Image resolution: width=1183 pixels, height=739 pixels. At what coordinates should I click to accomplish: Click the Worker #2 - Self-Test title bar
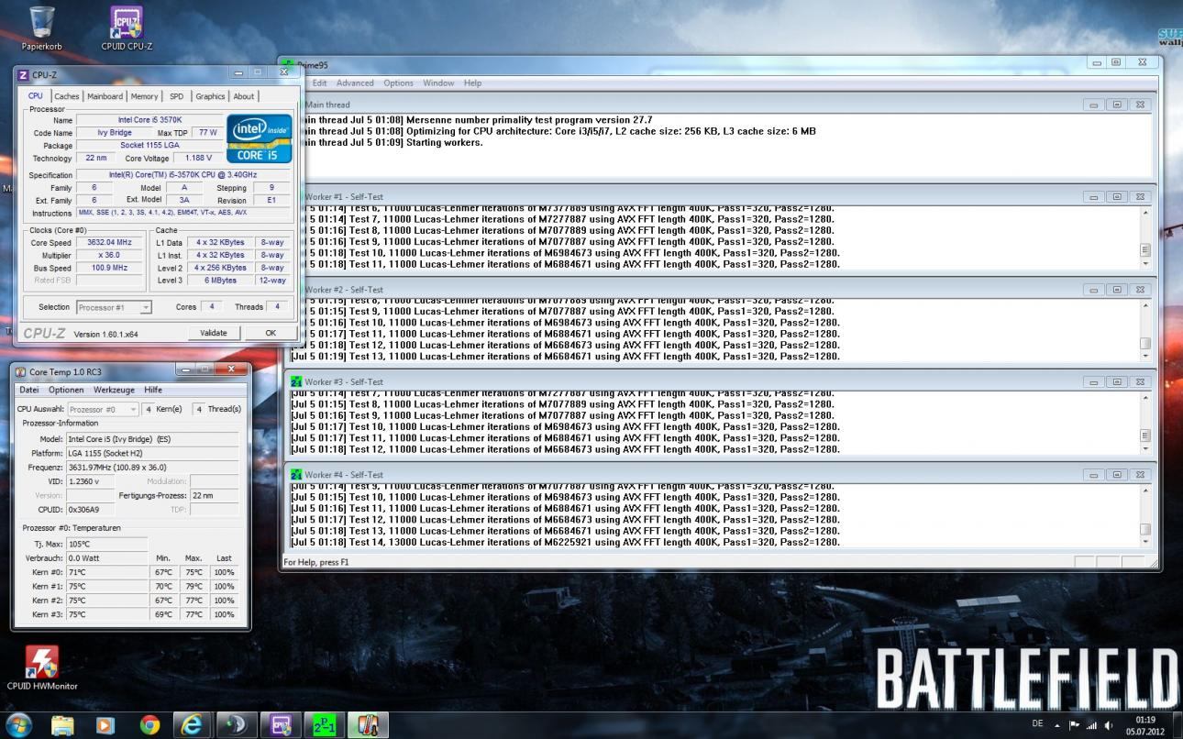click(720, 289)
